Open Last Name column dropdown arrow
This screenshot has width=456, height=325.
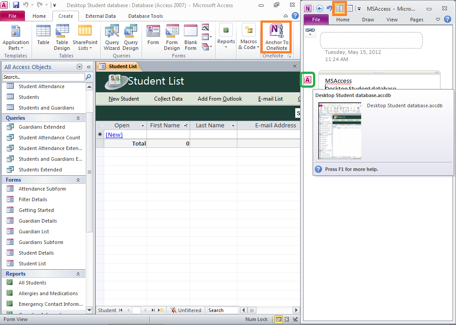pyautogui.click(x=233, y=126)
